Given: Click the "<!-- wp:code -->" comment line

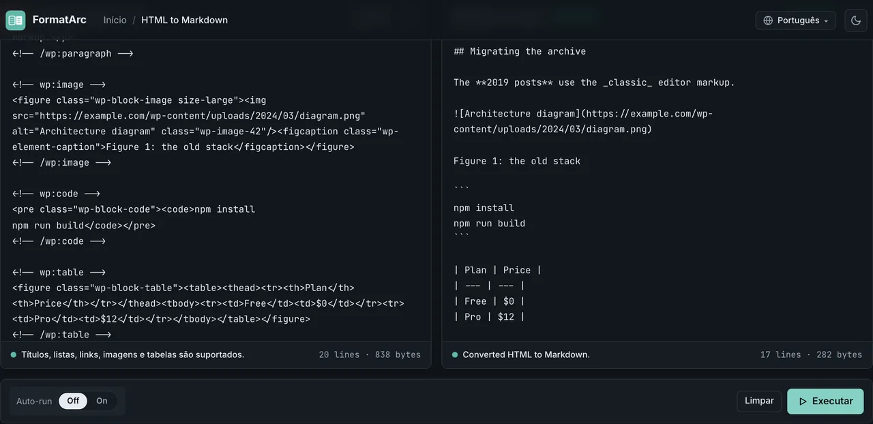Looking at the screenshot, I should (x=56, y=194).
